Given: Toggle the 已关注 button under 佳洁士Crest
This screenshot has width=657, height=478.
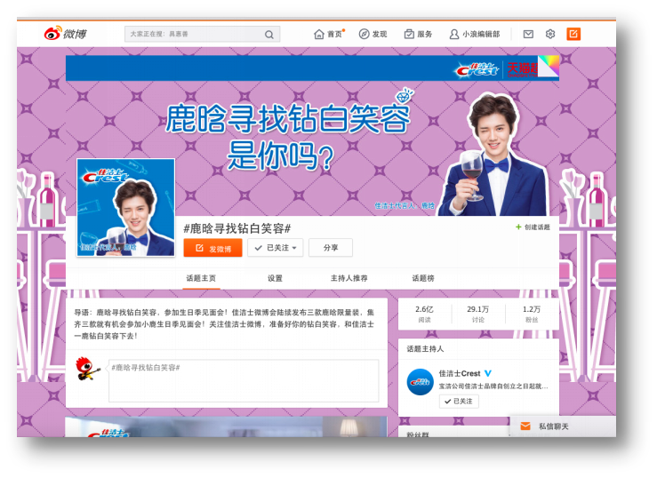Looking at the screenshot, I should click(459, 401).
